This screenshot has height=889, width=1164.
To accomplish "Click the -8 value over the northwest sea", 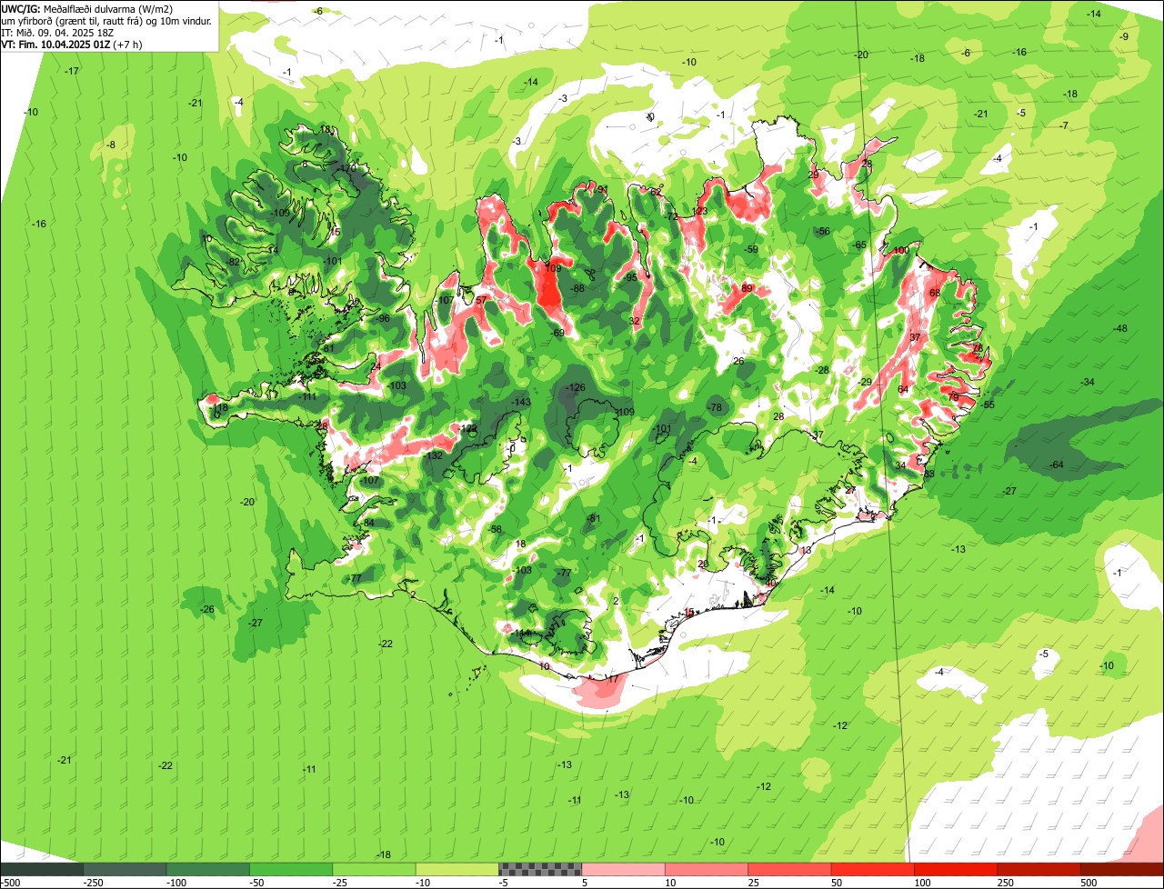I will (111, 145).
